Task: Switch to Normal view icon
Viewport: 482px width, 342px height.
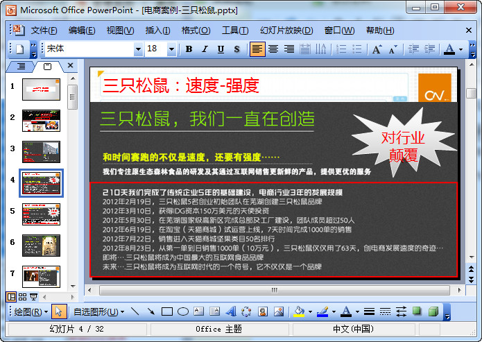Action: click(x=11, y=297)
